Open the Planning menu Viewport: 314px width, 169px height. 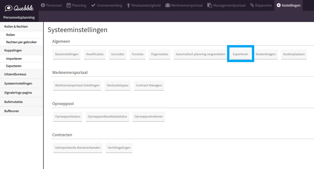76,6
